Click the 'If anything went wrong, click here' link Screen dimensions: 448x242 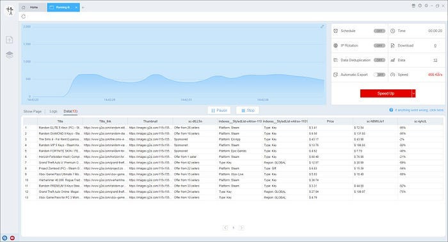click(419, 110)
